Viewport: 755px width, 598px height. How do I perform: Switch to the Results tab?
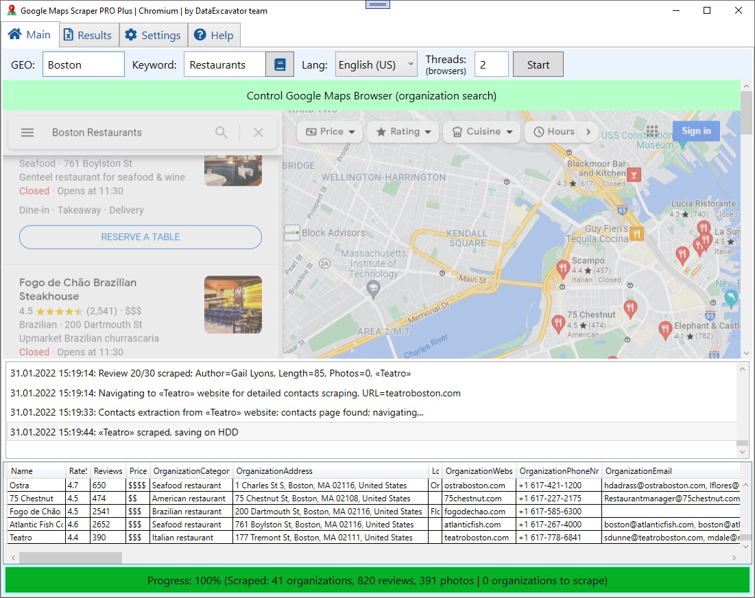88,36
